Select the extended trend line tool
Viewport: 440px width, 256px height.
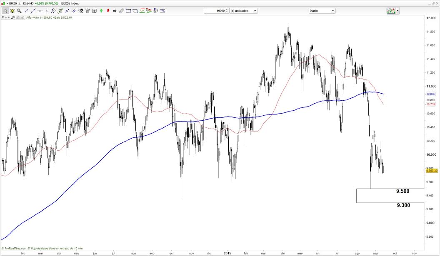click(x=33, y=11)
